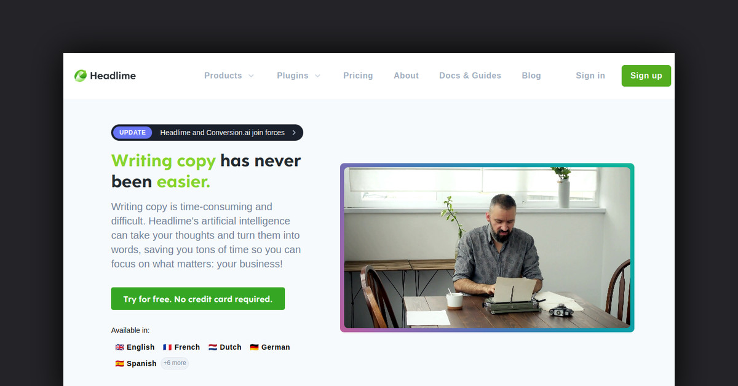Expand the Plugins dropdown chevron
Viewport: 738px width, 386px height.
[x=317, y=76]
